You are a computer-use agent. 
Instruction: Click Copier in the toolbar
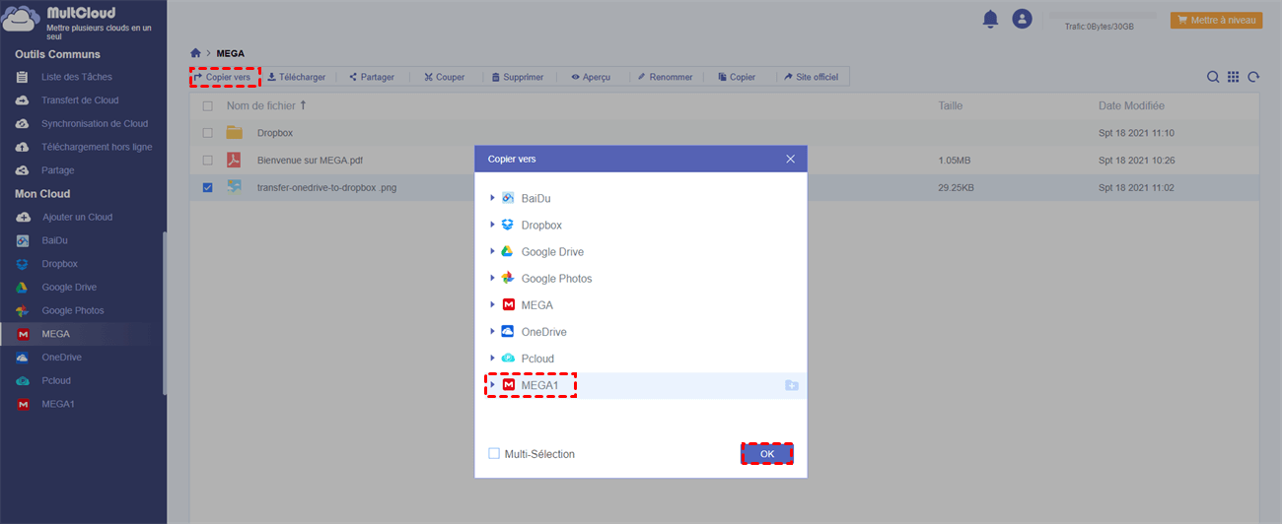[x=737, y=77]
